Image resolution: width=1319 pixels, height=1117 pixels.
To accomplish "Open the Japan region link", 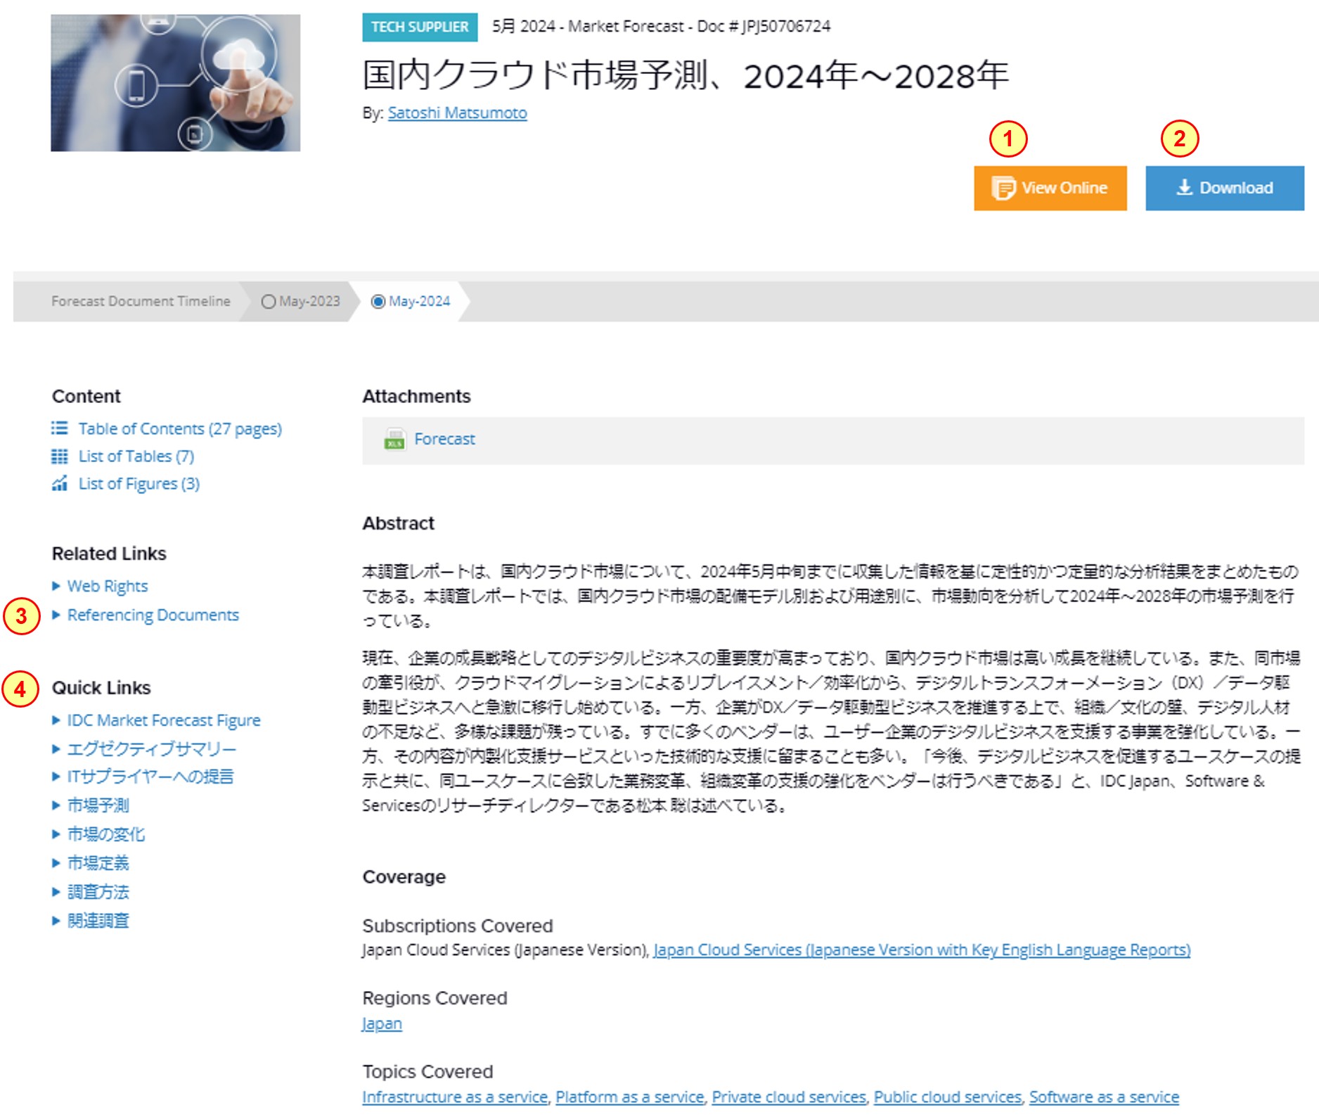I will 382,1024.
